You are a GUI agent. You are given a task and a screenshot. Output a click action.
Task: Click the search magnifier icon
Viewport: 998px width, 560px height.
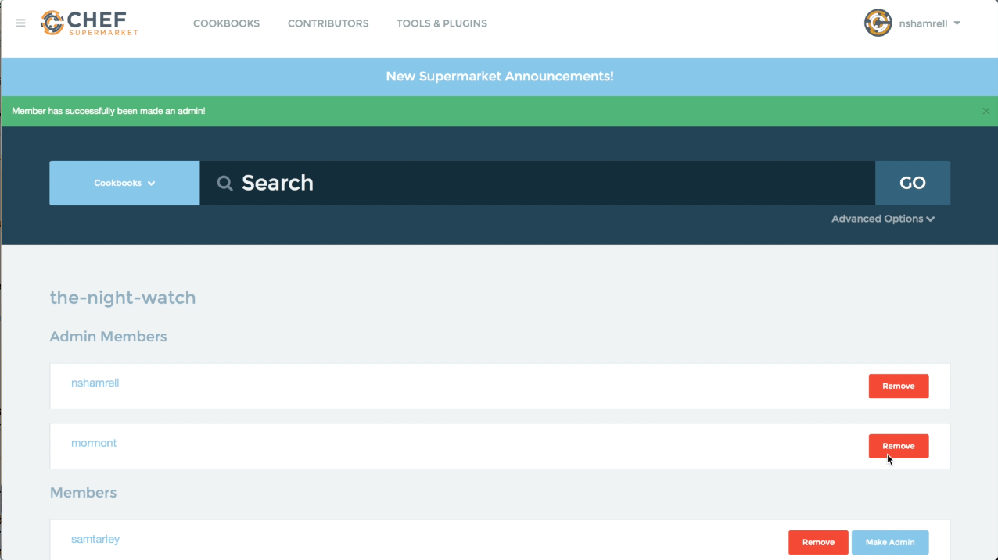coord(224,184)
